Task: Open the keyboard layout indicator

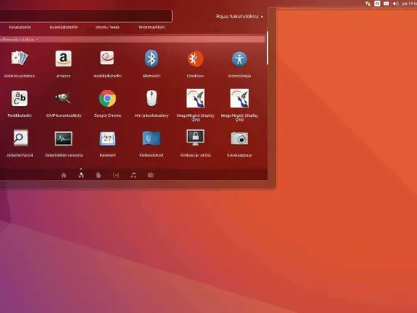Action: [377, 4]
